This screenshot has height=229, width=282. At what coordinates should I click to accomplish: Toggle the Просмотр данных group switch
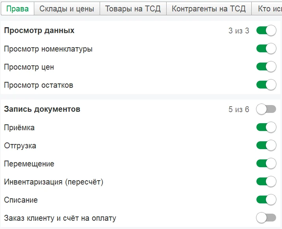[266, 31]
